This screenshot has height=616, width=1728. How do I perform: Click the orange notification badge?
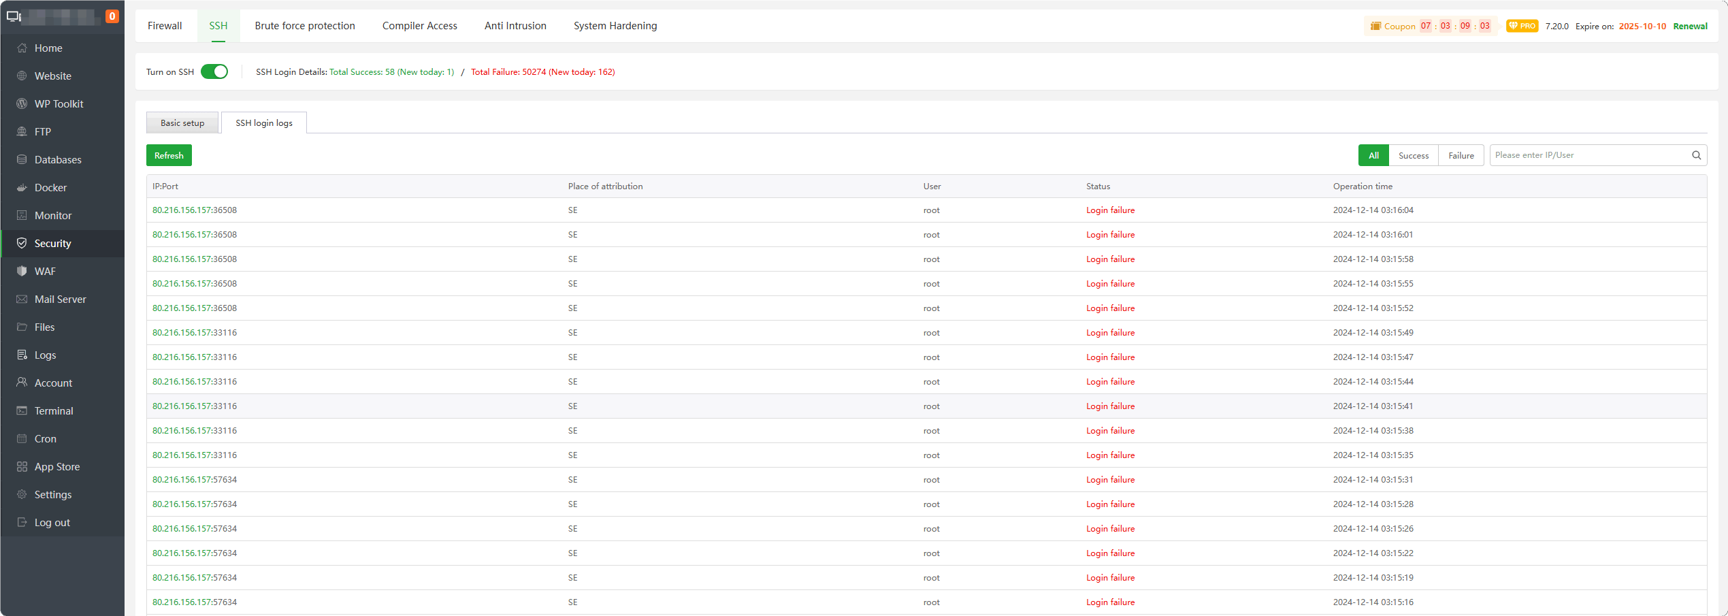tap(112, 16)
